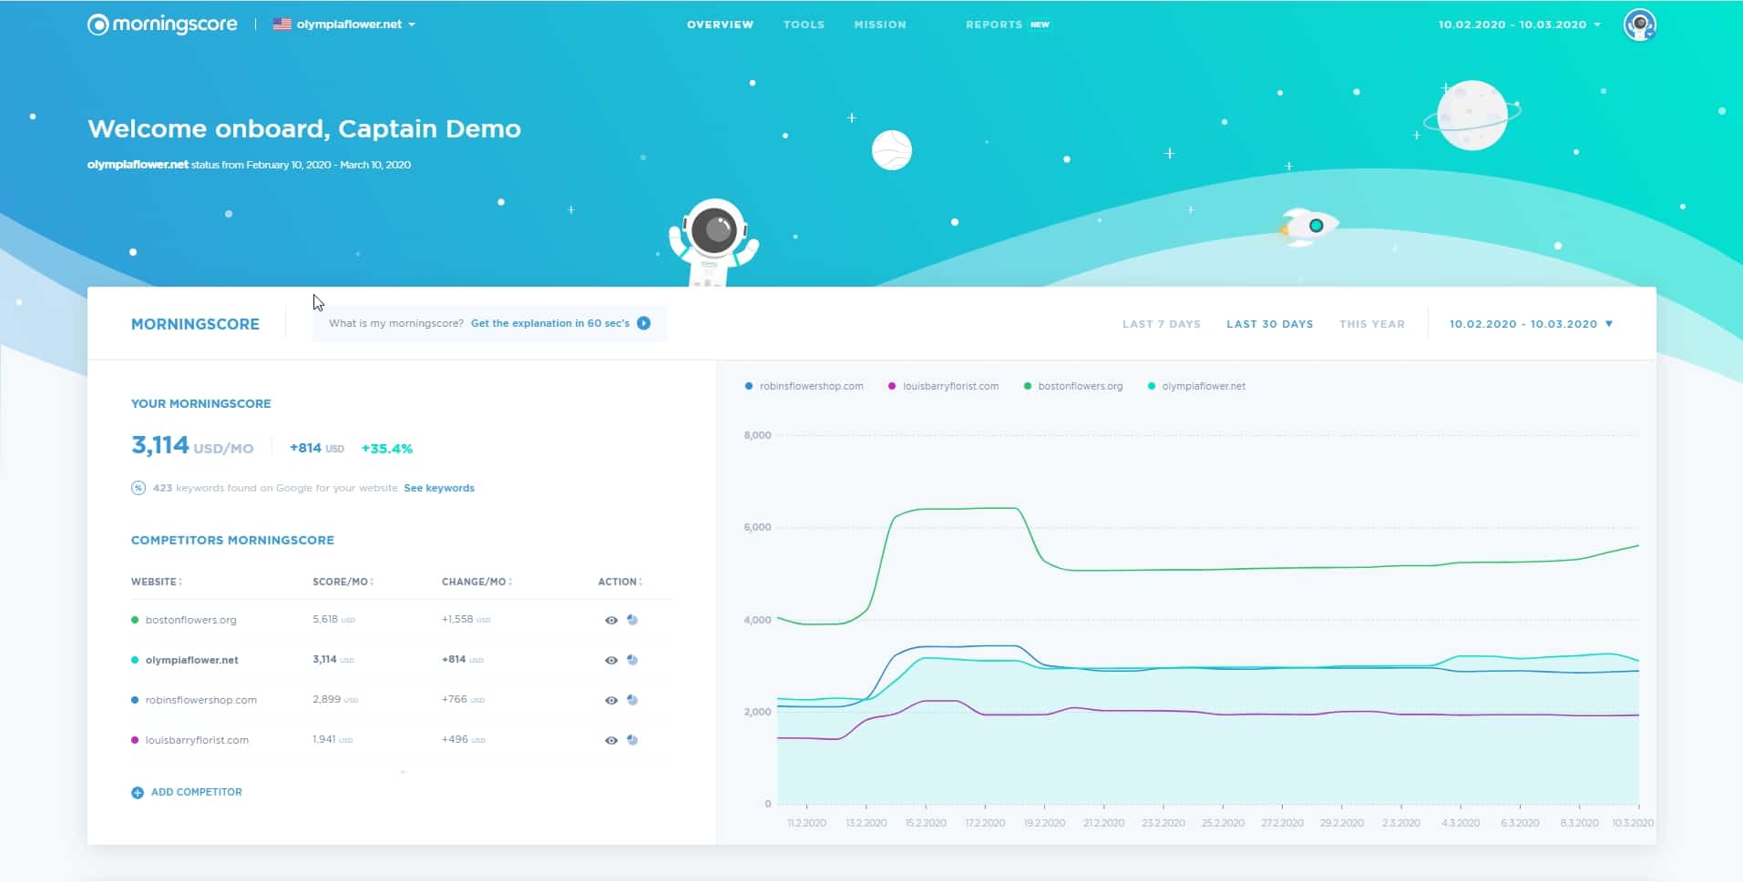Go to the OVERVIEW menu

click(x=720, y=25)
